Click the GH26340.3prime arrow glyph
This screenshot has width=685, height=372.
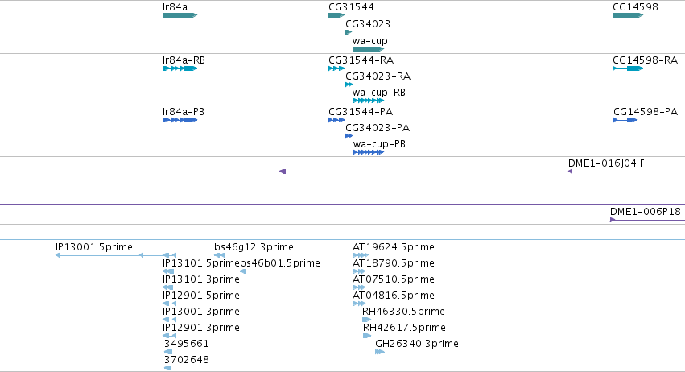pyautogui.click(x=380, y=352)
